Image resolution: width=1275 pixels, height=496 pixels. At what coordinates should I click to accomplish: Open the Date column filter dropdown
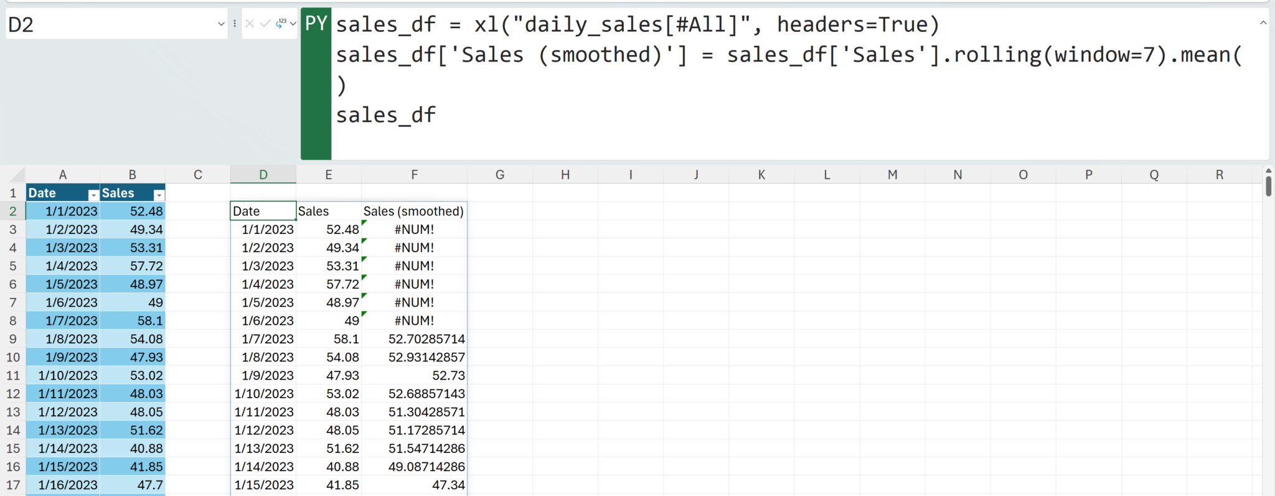click(93, 195)
